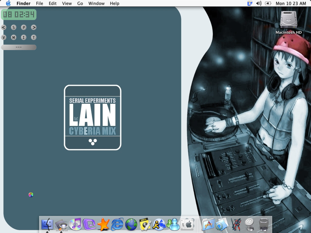Click the WWW wrench dock icon
The height and width of the screenshot is (233, 311).
point(145,225)
